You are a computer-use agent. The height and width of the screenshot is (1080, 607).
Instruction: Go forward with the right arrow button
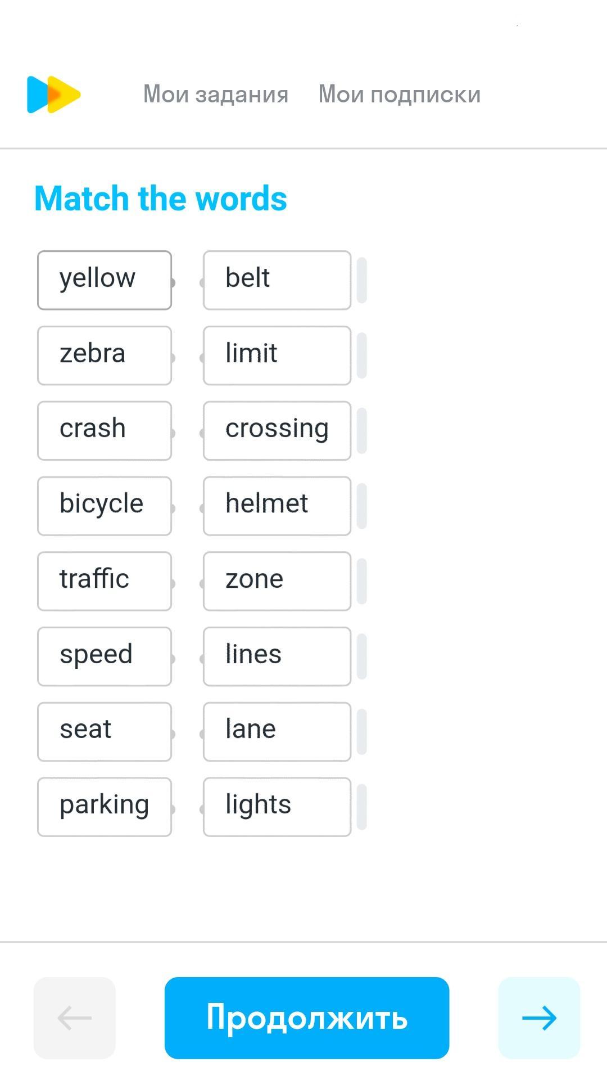click(x=538, y=1018)
